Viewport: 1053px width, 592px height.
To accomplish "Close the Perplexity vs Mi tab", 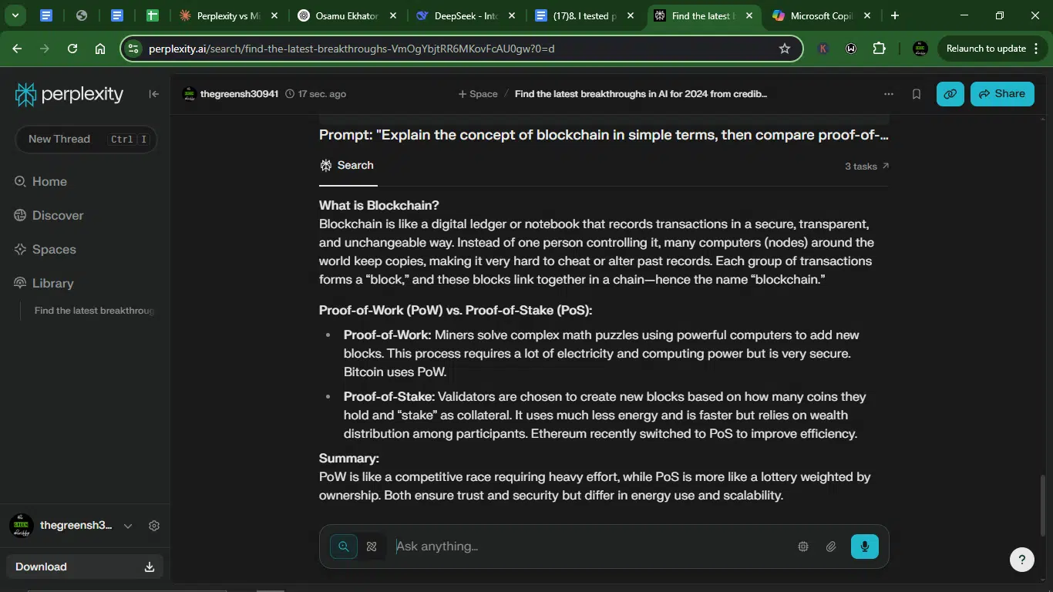I will 274,15.
